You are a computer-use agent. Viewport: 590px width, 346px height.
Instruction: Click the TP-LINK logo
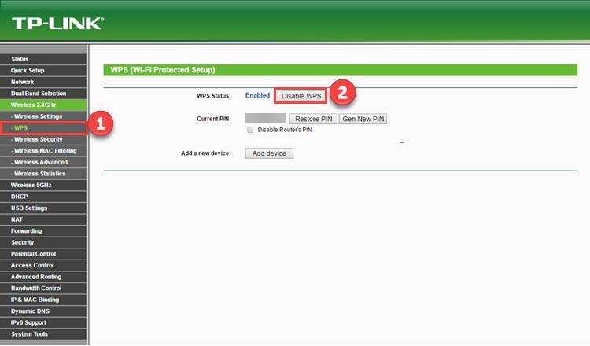[57, 24]
